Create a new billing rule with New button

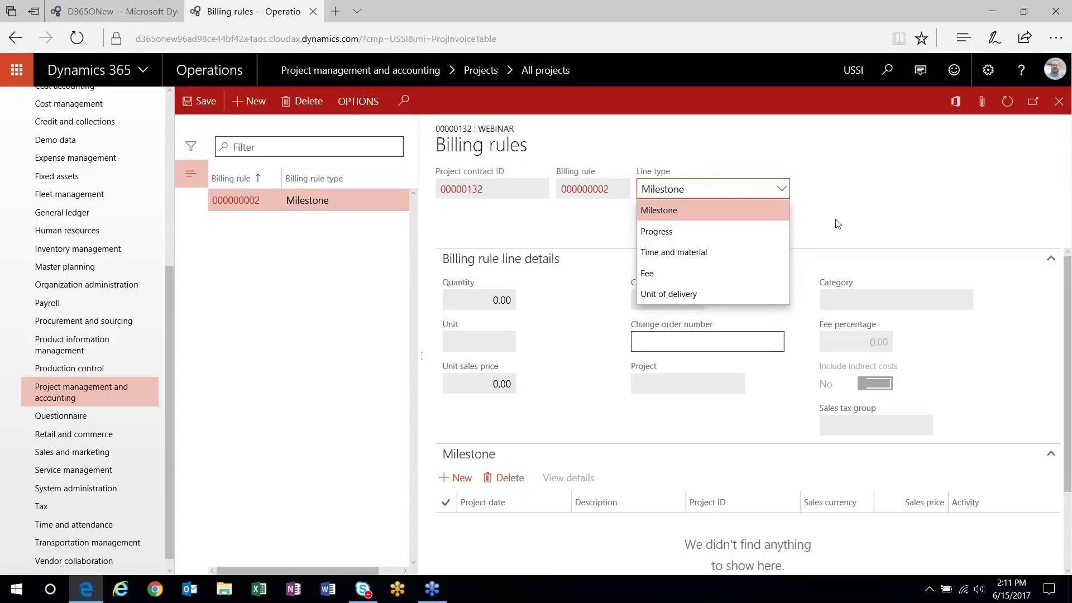248,101
